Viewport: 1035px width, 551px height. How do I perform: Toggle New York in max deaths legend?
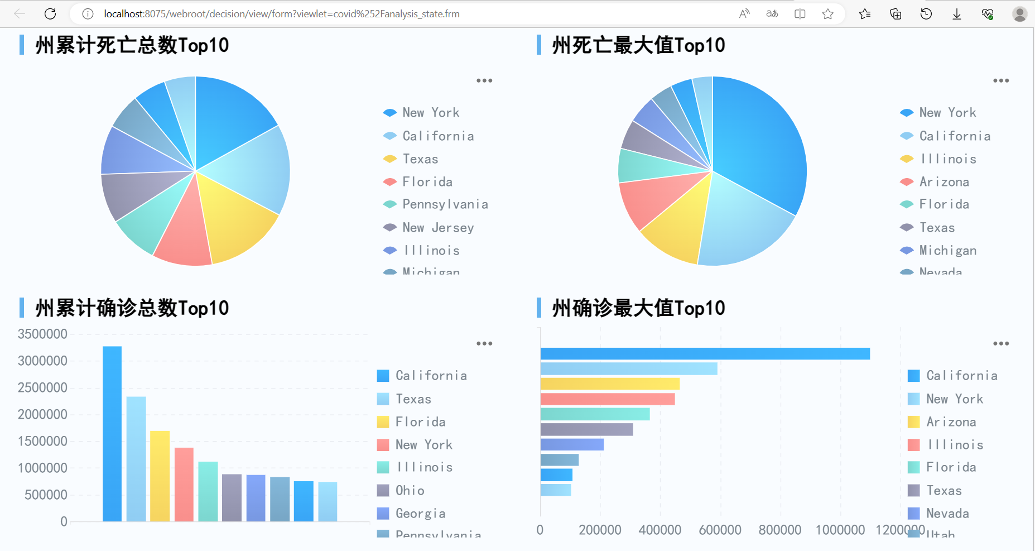click(938, 113)
